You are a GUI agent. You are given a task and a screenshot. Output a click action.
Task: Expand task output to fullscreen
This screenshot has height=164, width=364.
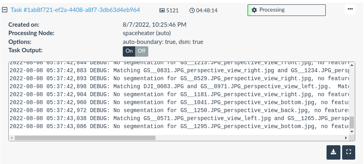(349, 152)
